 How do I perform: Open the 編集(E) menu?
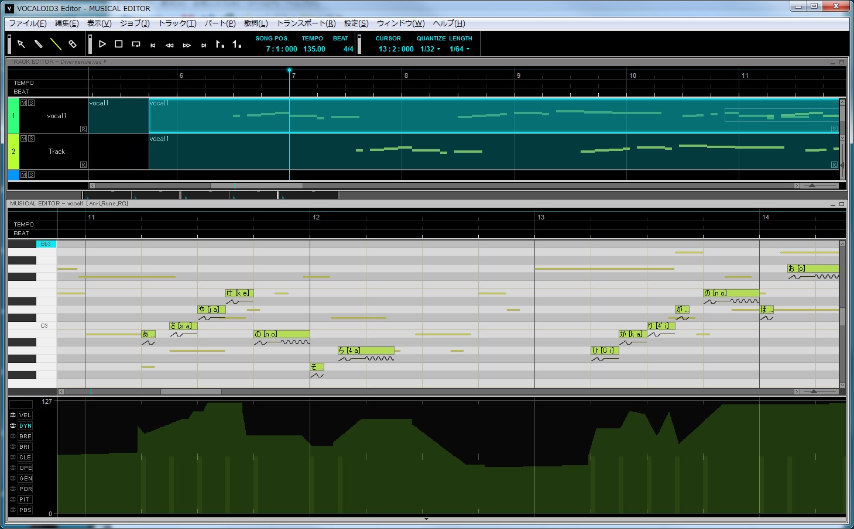[67, 23]
